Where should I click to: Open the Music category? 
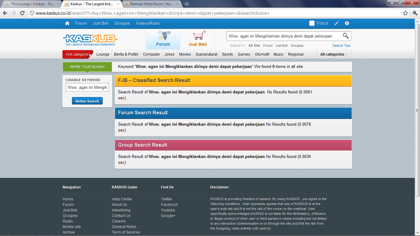click(279, 54)
